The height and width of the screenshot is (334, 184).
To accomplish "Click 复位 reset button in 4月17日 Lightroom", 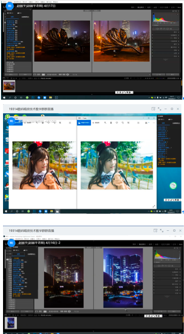I will (x=172, y=75).
